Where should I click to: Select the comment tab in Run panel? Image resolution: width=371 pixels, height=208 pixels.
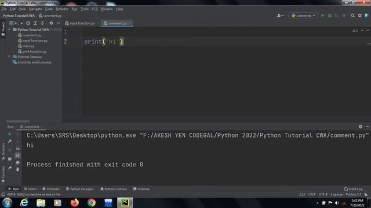30,127
